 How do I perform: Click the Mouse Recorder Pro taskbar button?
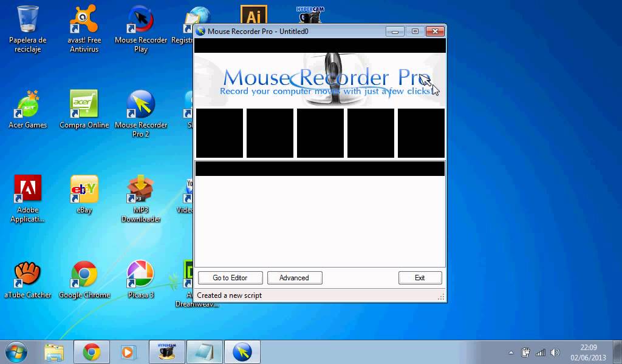pyautogui.click(x=242, y=352)
